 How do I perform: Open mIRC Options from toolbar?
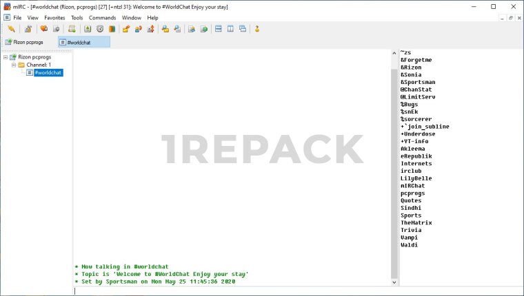pos(28,29)
